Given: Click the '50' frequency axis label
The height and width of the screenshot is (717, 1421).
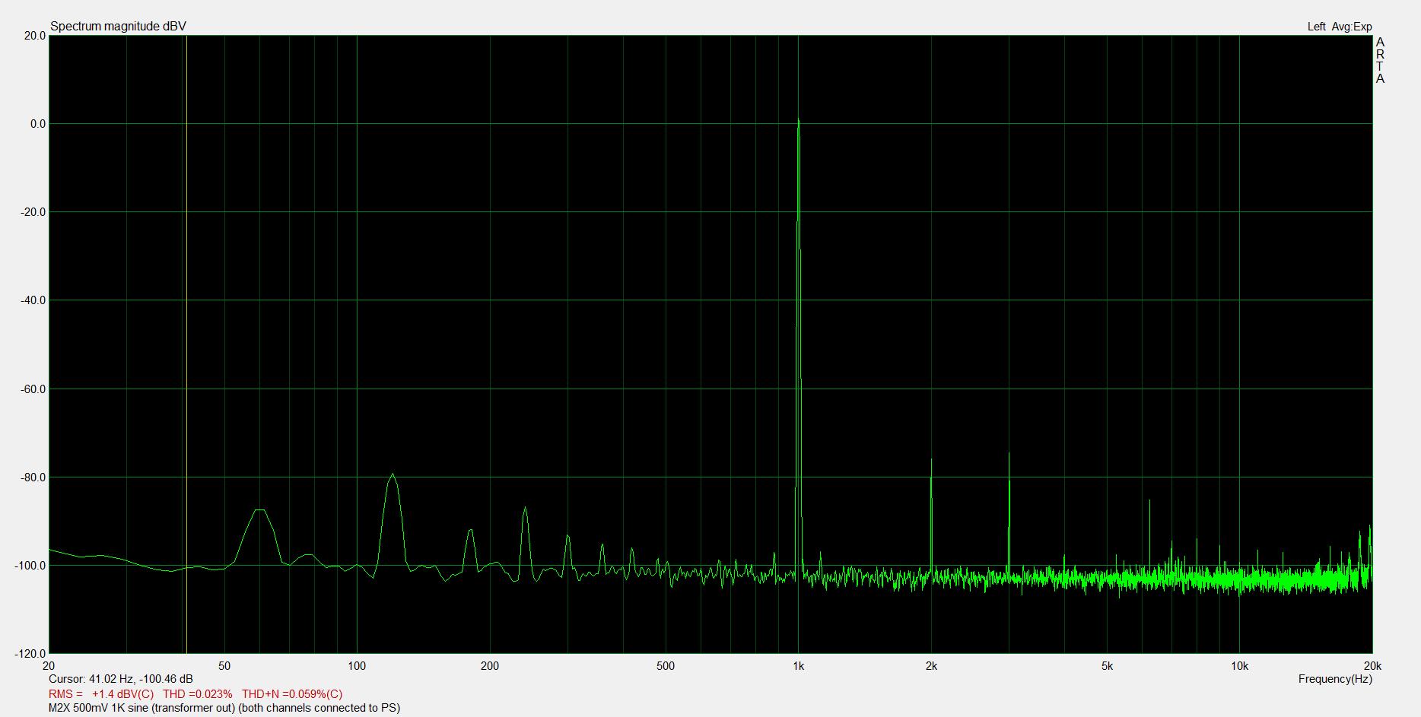Looking at the screenshot, I should tap(224, 666).
